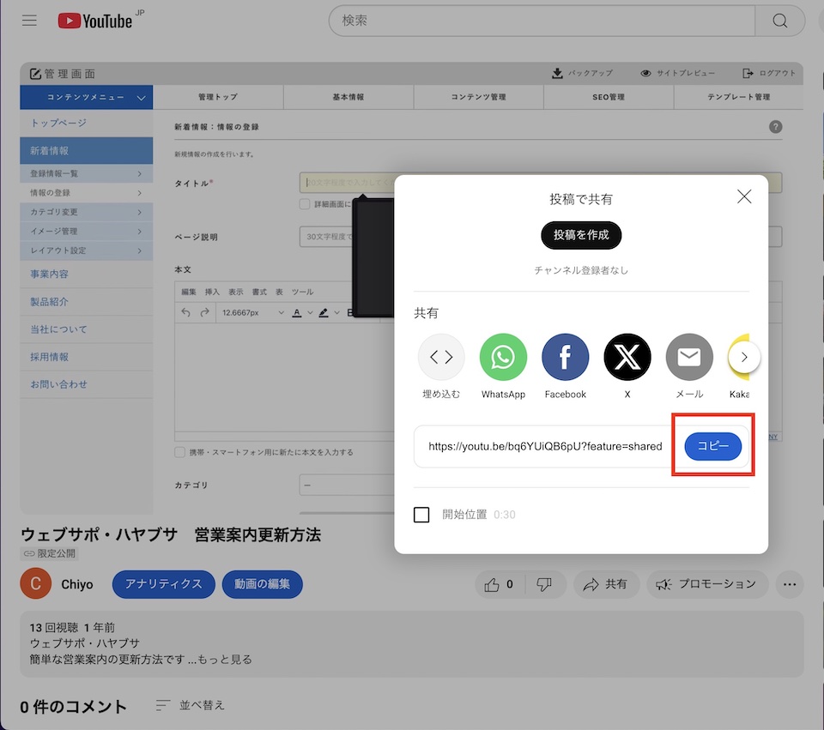This screenshot has height=730, width=824.
Task: Open the YouTube hamburger menu
Action: pyautogui.click(x=29, y=21)
